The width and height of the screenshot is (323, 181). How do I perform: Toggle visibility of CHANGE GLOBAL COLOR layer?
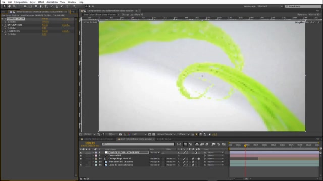[x=81, y=153]
